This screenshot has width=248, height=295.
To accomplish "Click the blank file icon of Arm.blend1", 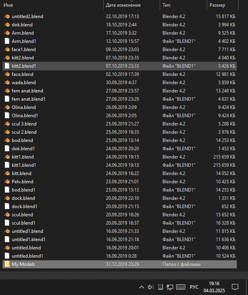I will tap(7, 41).
